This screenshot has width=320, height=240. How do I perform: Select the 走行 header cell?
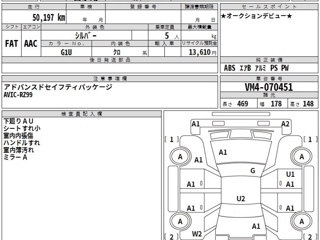pos(34,7)
